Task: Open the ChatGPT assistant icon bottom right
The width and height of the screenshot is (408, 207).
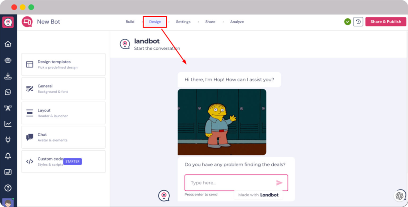Action: pyautogui.click(x=399, y=196)
